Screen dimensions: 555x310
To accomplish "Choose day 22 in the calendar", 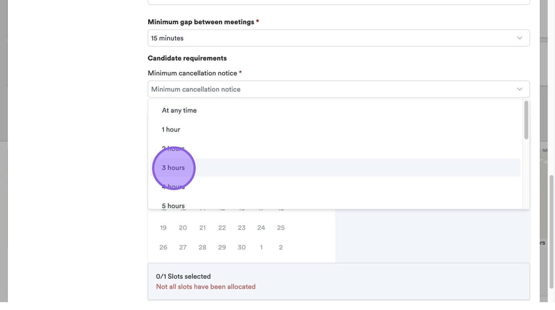I will coord(222,228).
